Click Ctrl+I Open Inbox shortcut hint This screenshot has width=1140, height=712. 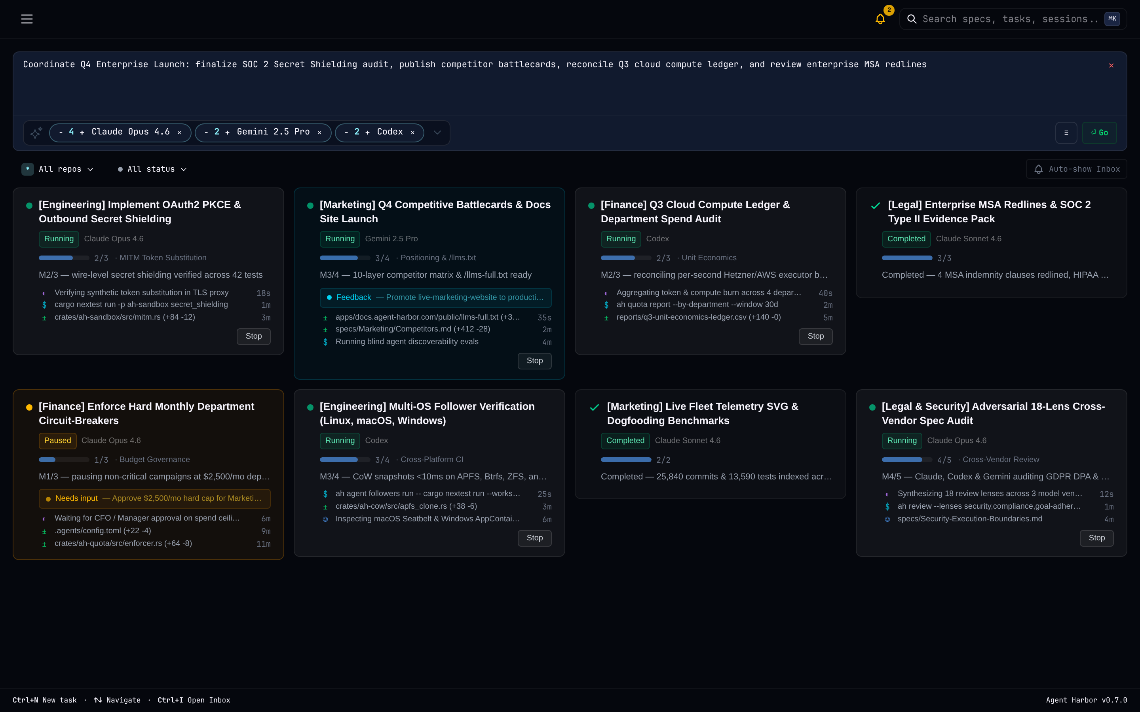pyautogui.click(x=194, y=700)
